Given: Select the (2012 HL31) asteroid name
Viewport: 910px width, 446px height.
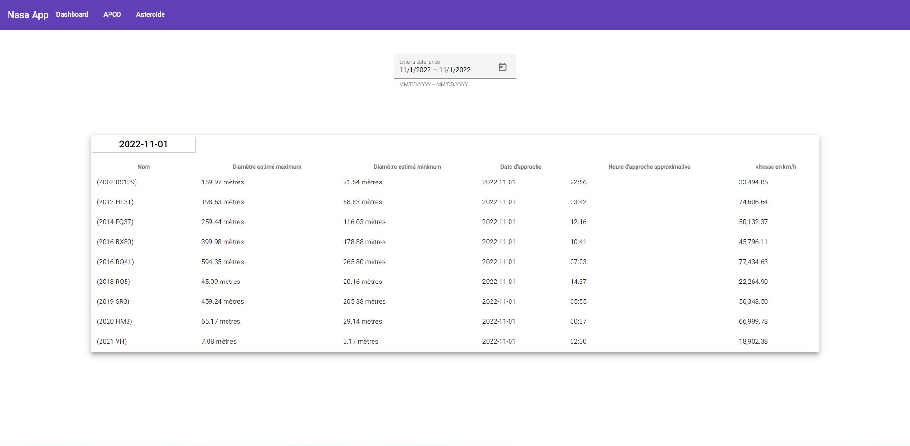Looking at the screenshot, I should pos(115,202).
